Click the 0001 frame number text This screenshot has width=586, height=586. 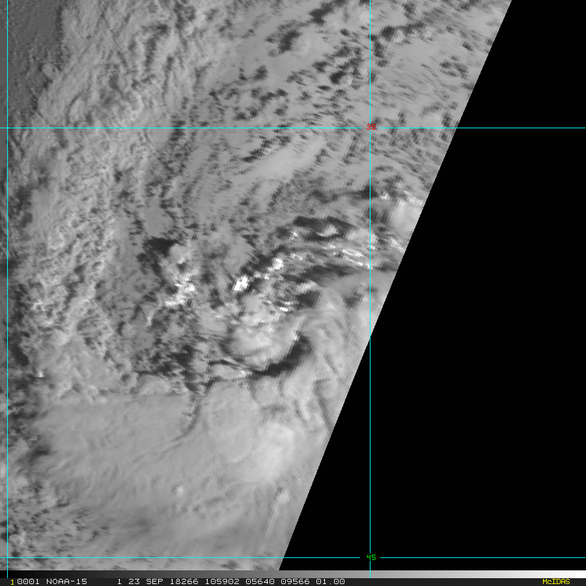[x=29, y=581]
